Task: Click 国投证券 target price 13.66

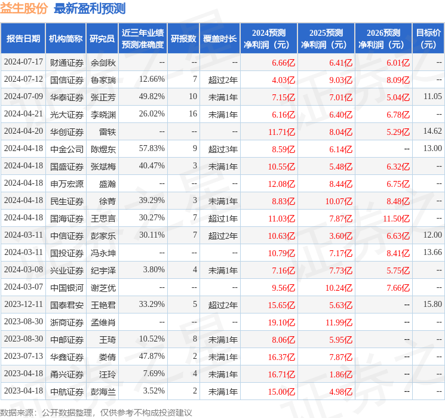Action: pos(432,252)
